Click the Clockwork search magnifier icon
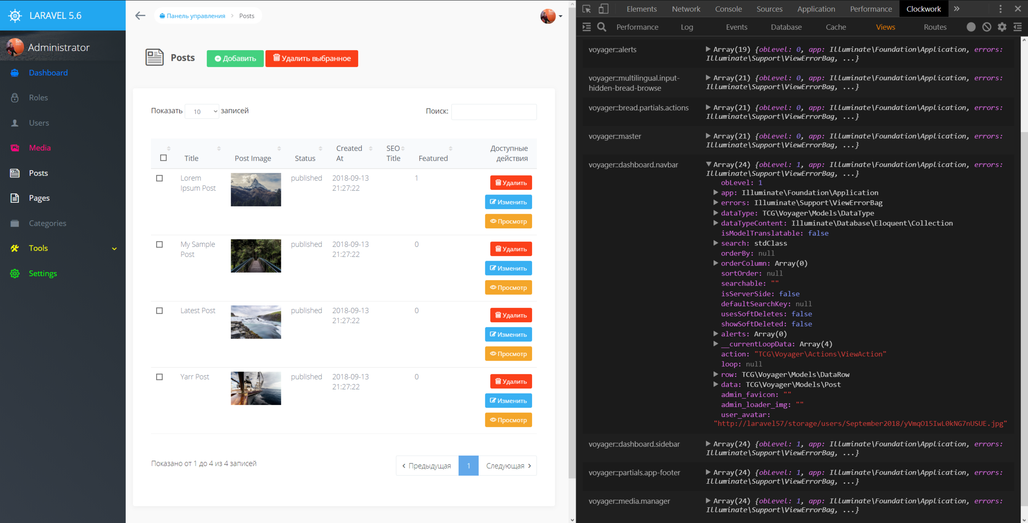Viewport: 1028px width, 523px height. pyautogui.click(x=602, y=27)
